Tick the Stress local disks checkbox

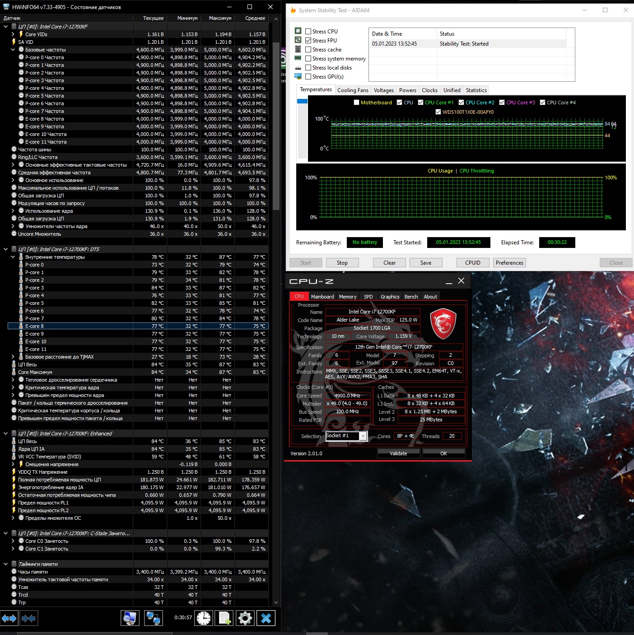pyautogui.click(x=308, y=68)
